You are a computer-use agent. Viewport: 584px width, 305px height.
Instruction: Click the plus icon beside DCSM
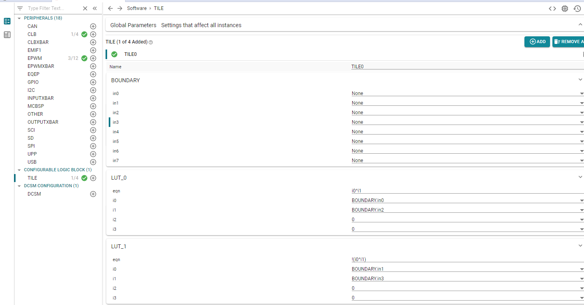(93, 194)
